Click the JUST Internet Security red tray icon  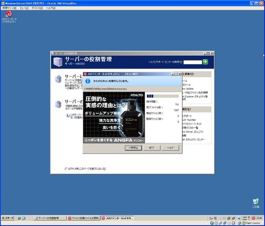coord(253,218)
